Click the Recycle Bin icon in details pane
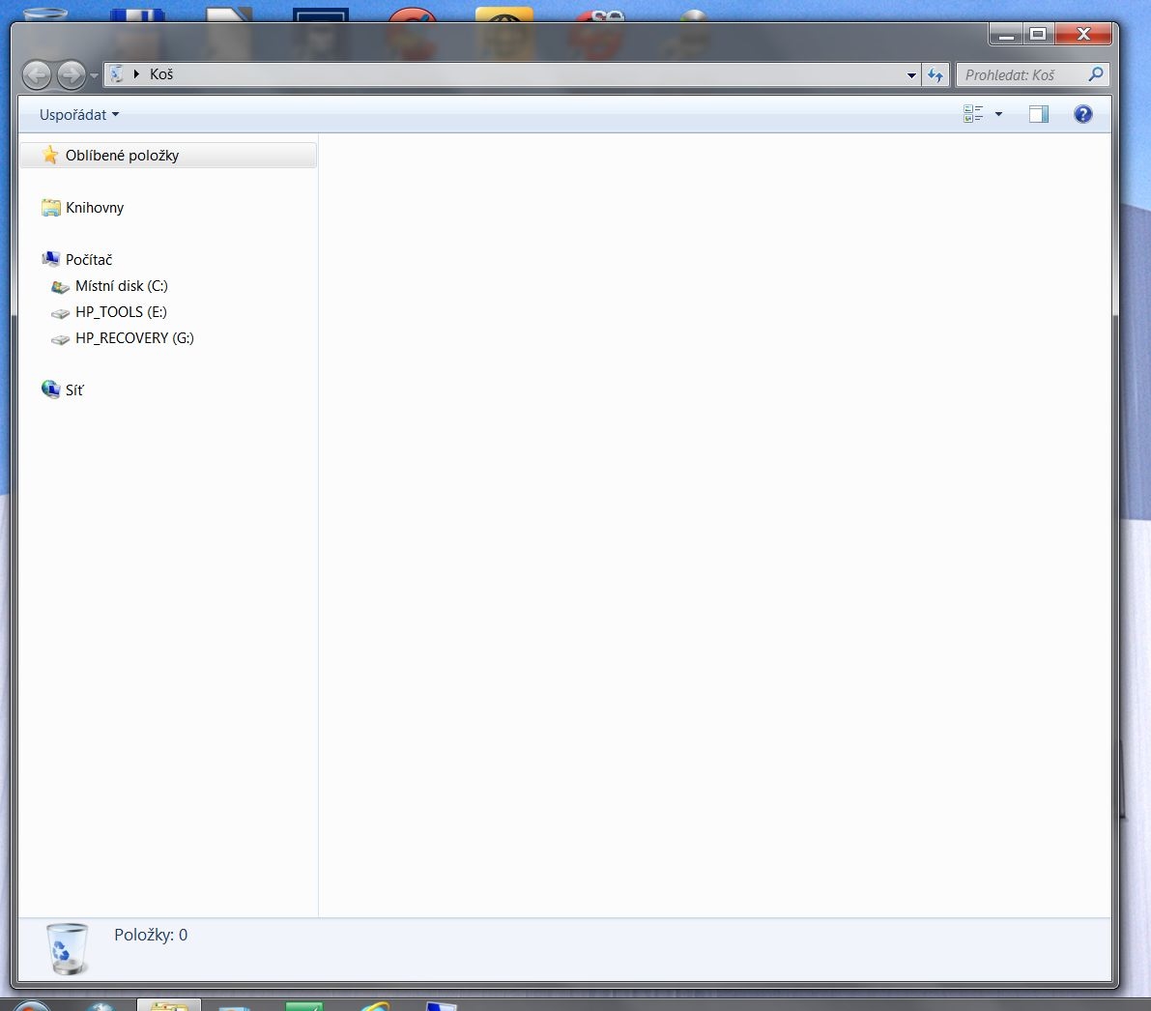1151x1011 pixels. (x=67, y=947)
